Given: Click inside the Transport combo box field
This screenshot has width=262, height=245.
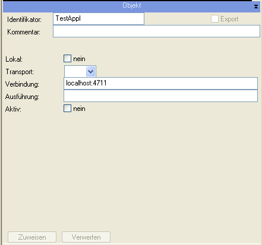Looking at the screenshot, I should [x=75, y=71].
